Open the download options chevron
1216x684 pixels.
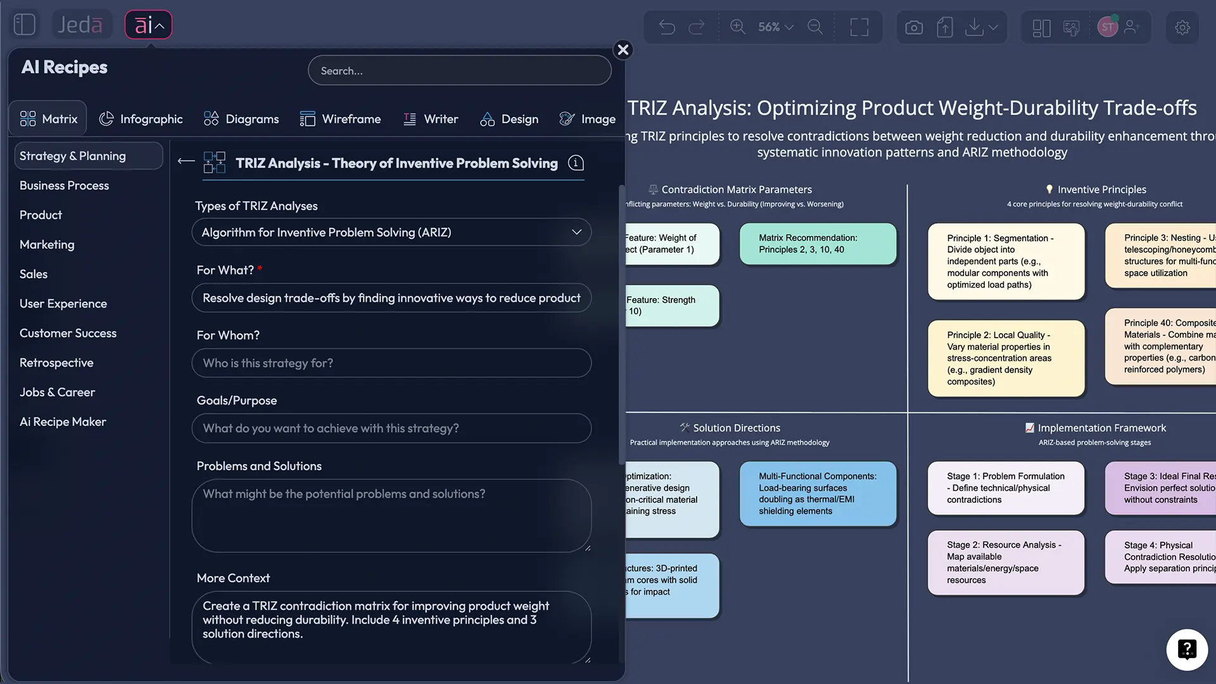point(994,27)
